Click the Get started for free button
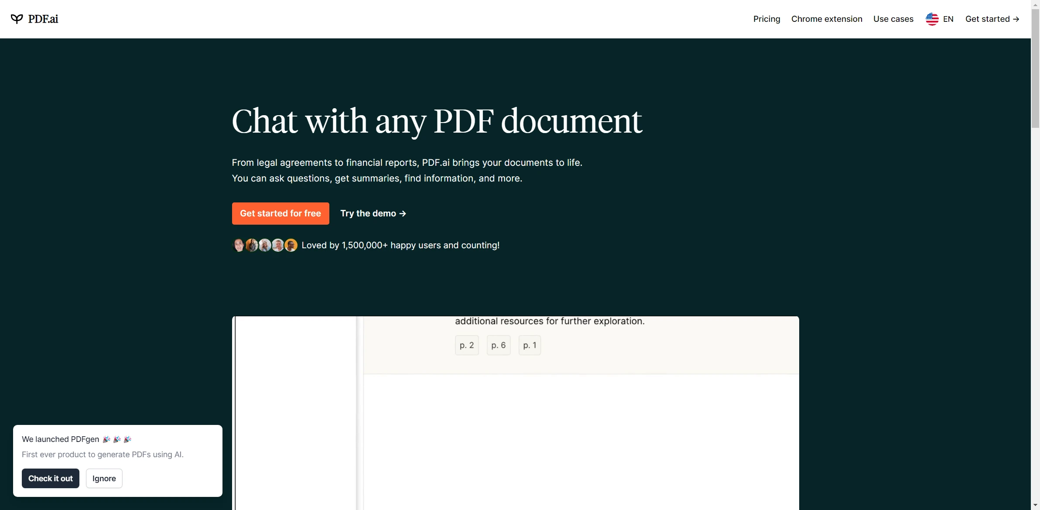 [x=281, y=213]
